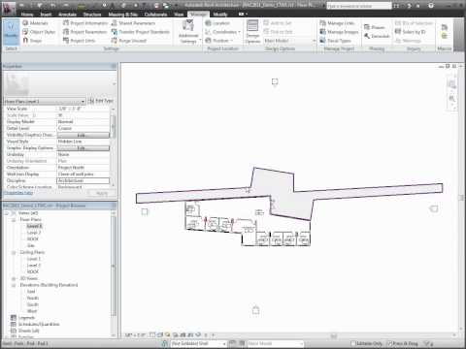This screenshot has width=466, height=349.
Task: Open the Phases tool
Action: click(375, 27)
